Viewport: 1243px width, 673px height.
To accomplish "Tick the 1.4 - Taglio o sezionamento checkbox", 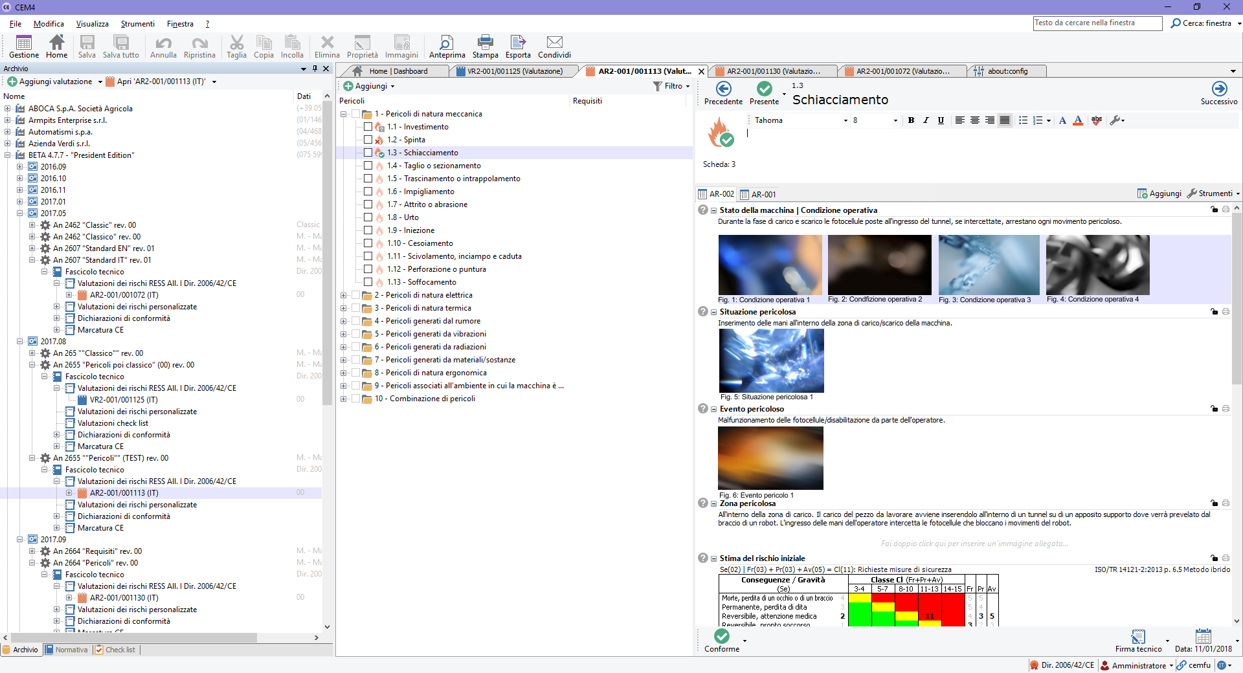I will tap(368, 166).
